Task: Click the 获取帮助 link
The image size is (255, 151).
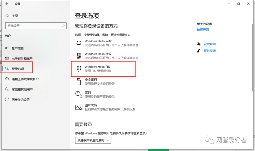Action: coord(210,44)
